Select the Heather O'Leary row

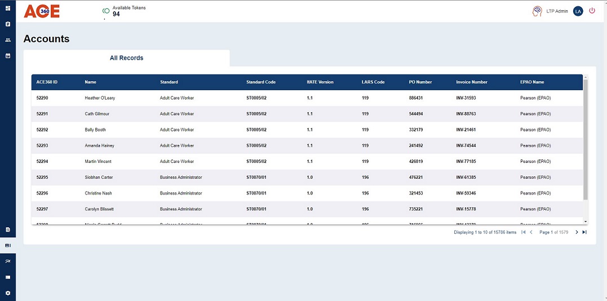click(100, 98)
